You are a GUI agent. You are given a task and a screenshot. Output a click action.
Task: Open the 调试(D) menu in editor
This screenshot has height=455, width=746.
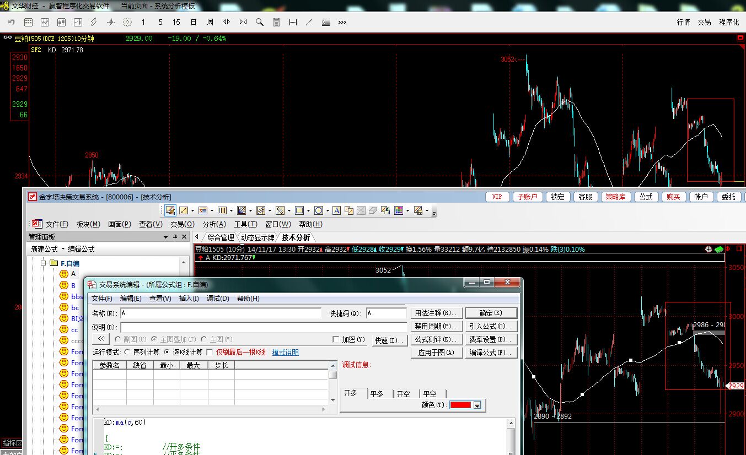click(x=217, y=299)
